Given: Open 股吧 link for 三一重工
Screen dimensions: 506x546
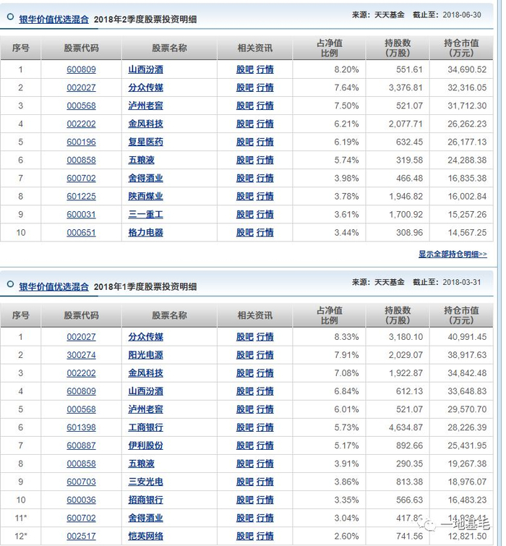Looking at the screenshot, I should (244, 214).
